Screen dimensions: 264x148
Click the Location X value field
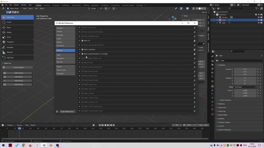click(x=245, y=69)
